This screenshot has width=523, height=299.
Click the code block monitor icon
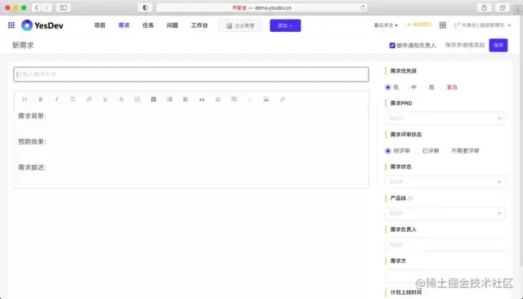pos(218,100)
